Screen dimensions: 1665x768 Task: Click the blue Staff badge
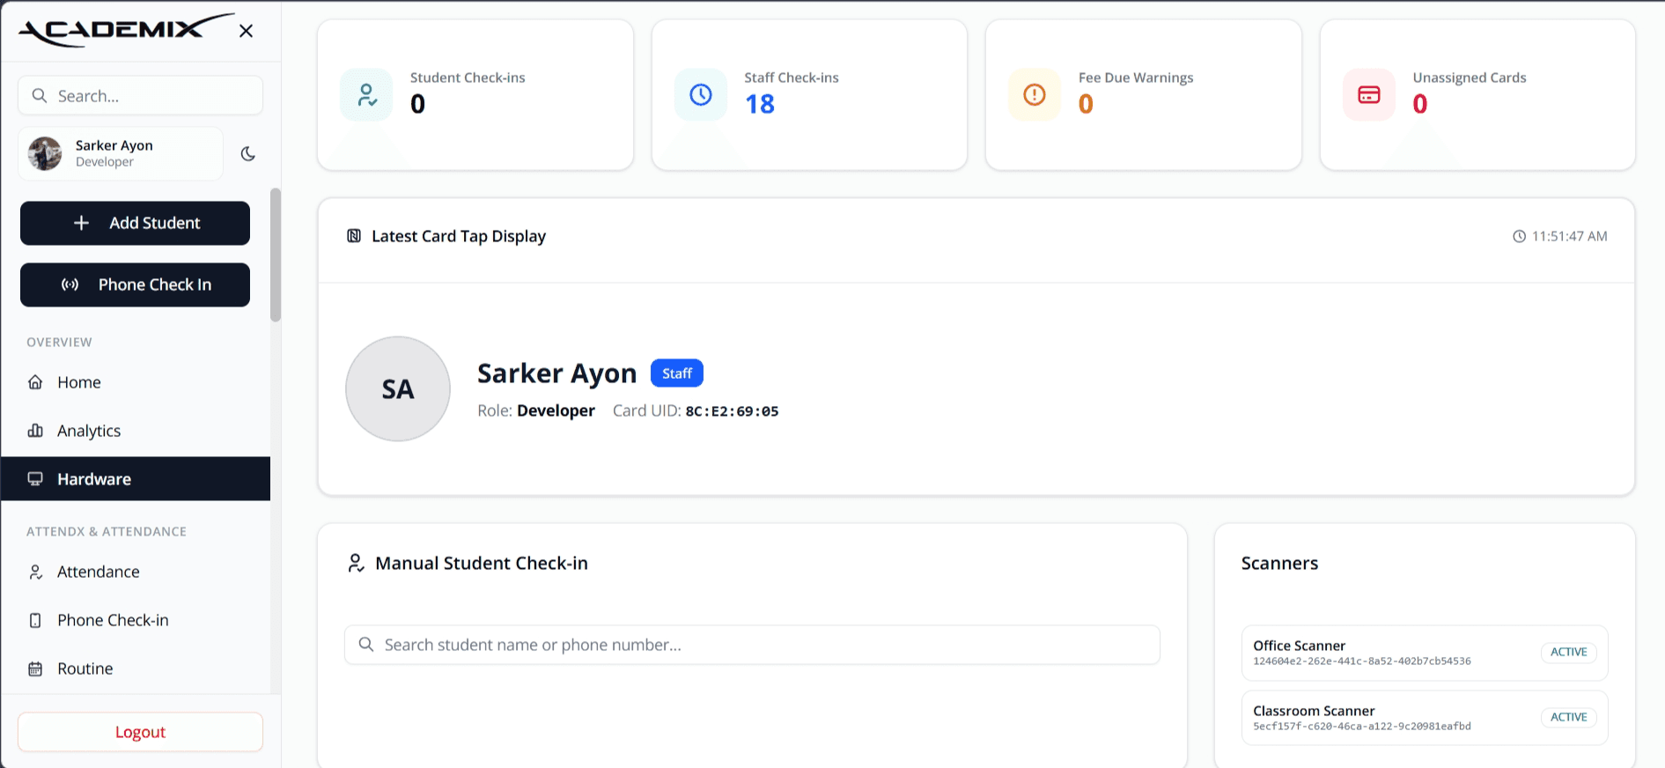pos(677,373)
